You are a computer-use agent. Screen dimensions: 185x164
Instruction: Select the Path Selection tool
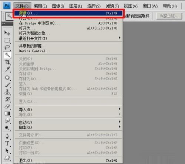click(x=7, y=150)
